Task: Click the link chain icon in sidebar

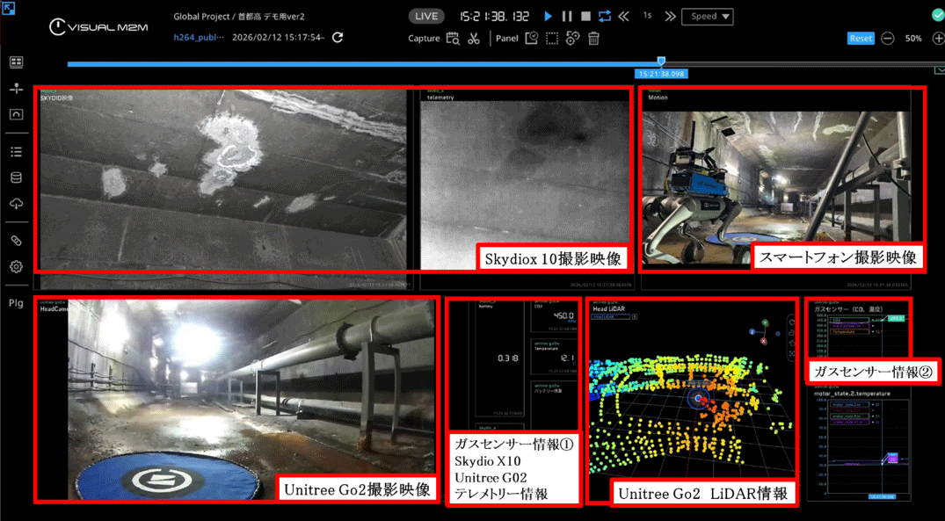Action: [x=16, y=240]
